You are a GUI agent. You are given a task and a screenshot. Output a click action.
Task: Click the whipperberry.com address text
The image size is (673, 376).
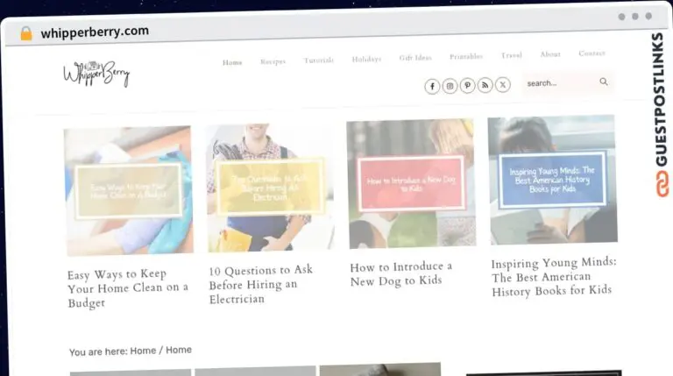[x=95, y=32]
